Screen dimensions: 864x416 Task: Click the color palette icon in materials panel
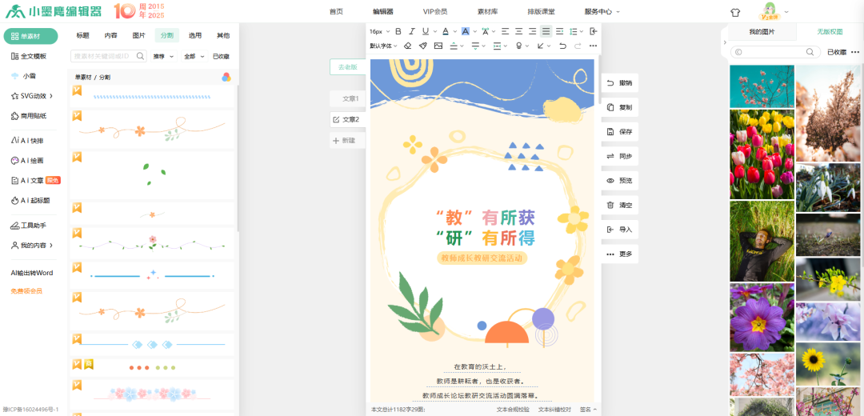point(226,77)
